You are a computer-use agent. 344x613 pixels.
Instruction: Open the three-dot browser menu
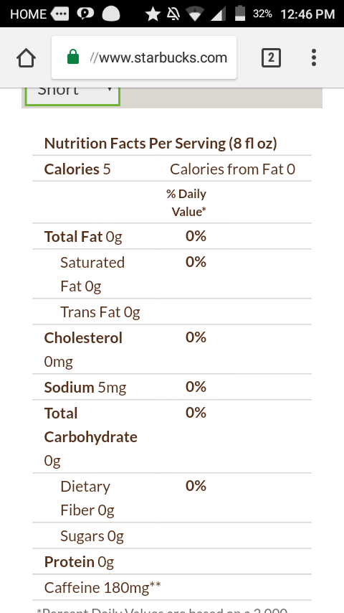click(x=314, y=58)
